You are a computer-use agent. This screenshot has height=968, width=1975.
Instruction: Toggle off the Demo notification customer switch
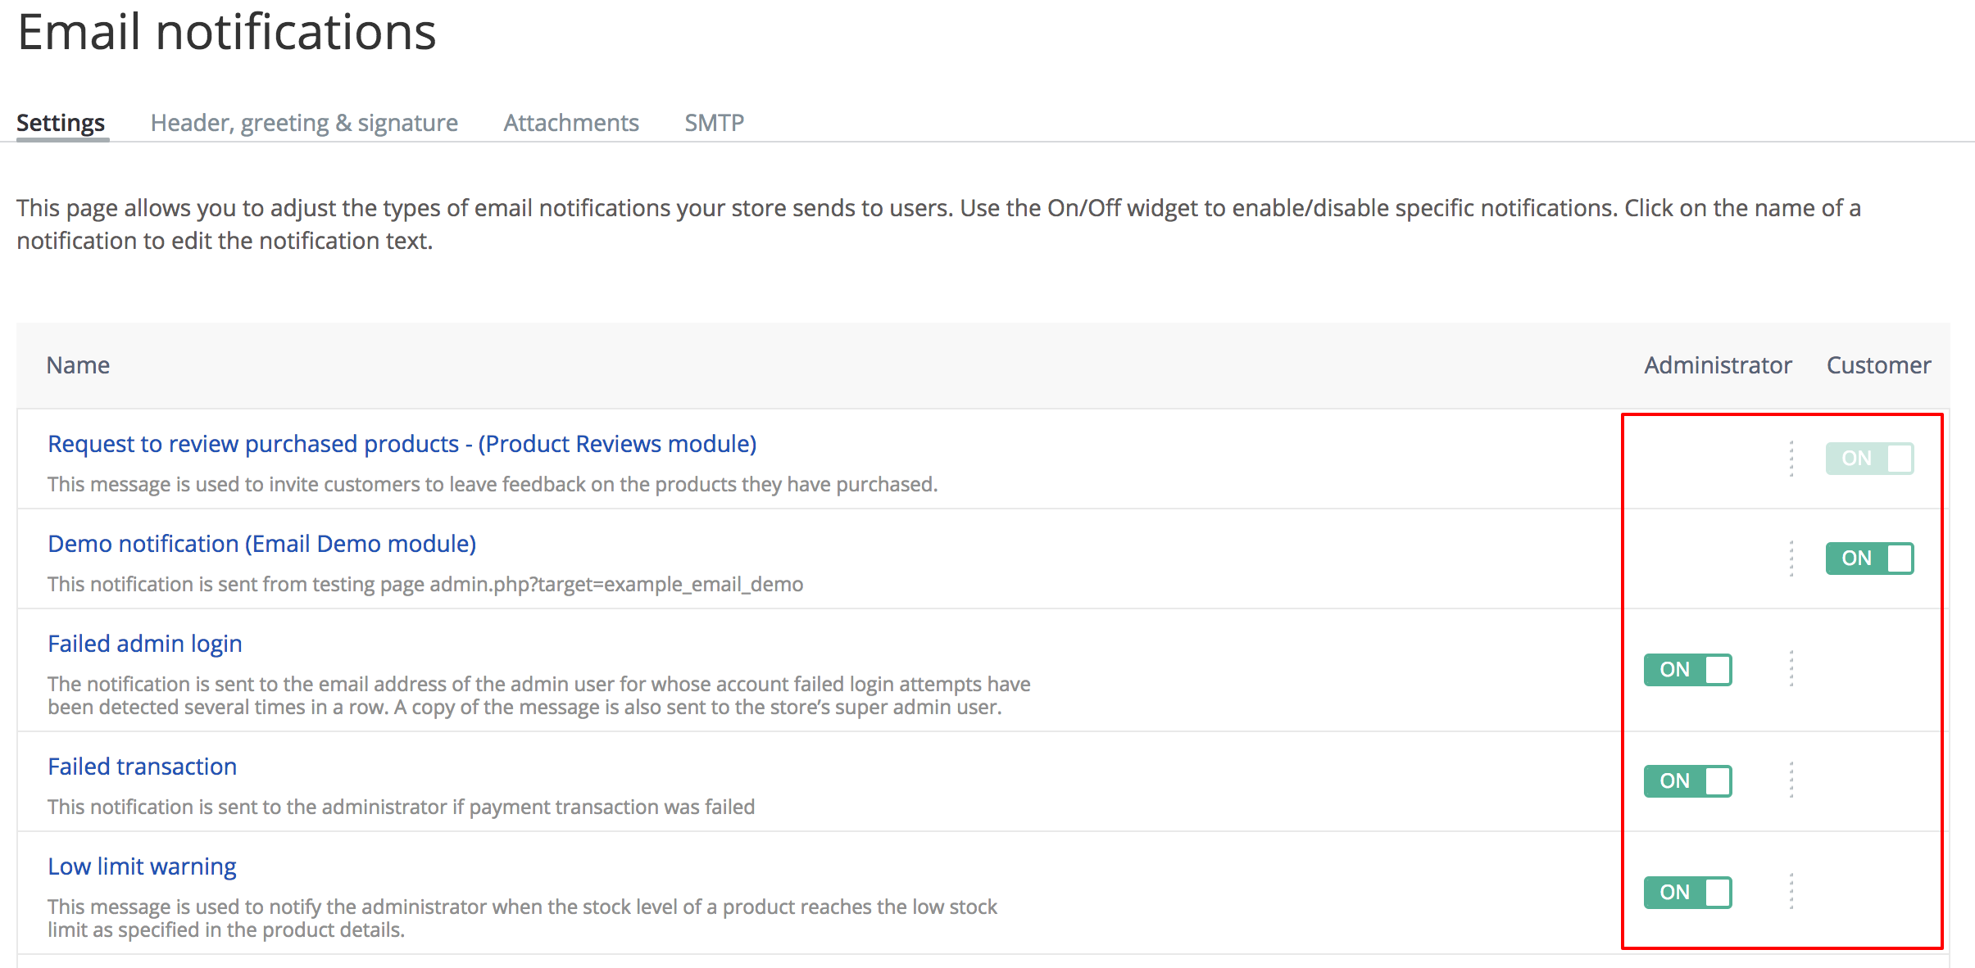coord(1869,558)
